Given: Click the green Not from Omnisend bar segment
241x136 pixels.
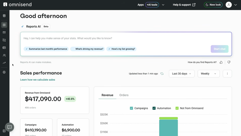Looking at the screenshot, I should click(169, 118).
